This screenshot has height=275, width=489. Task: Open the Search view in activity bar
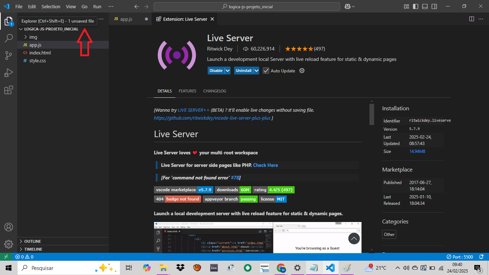8,38
